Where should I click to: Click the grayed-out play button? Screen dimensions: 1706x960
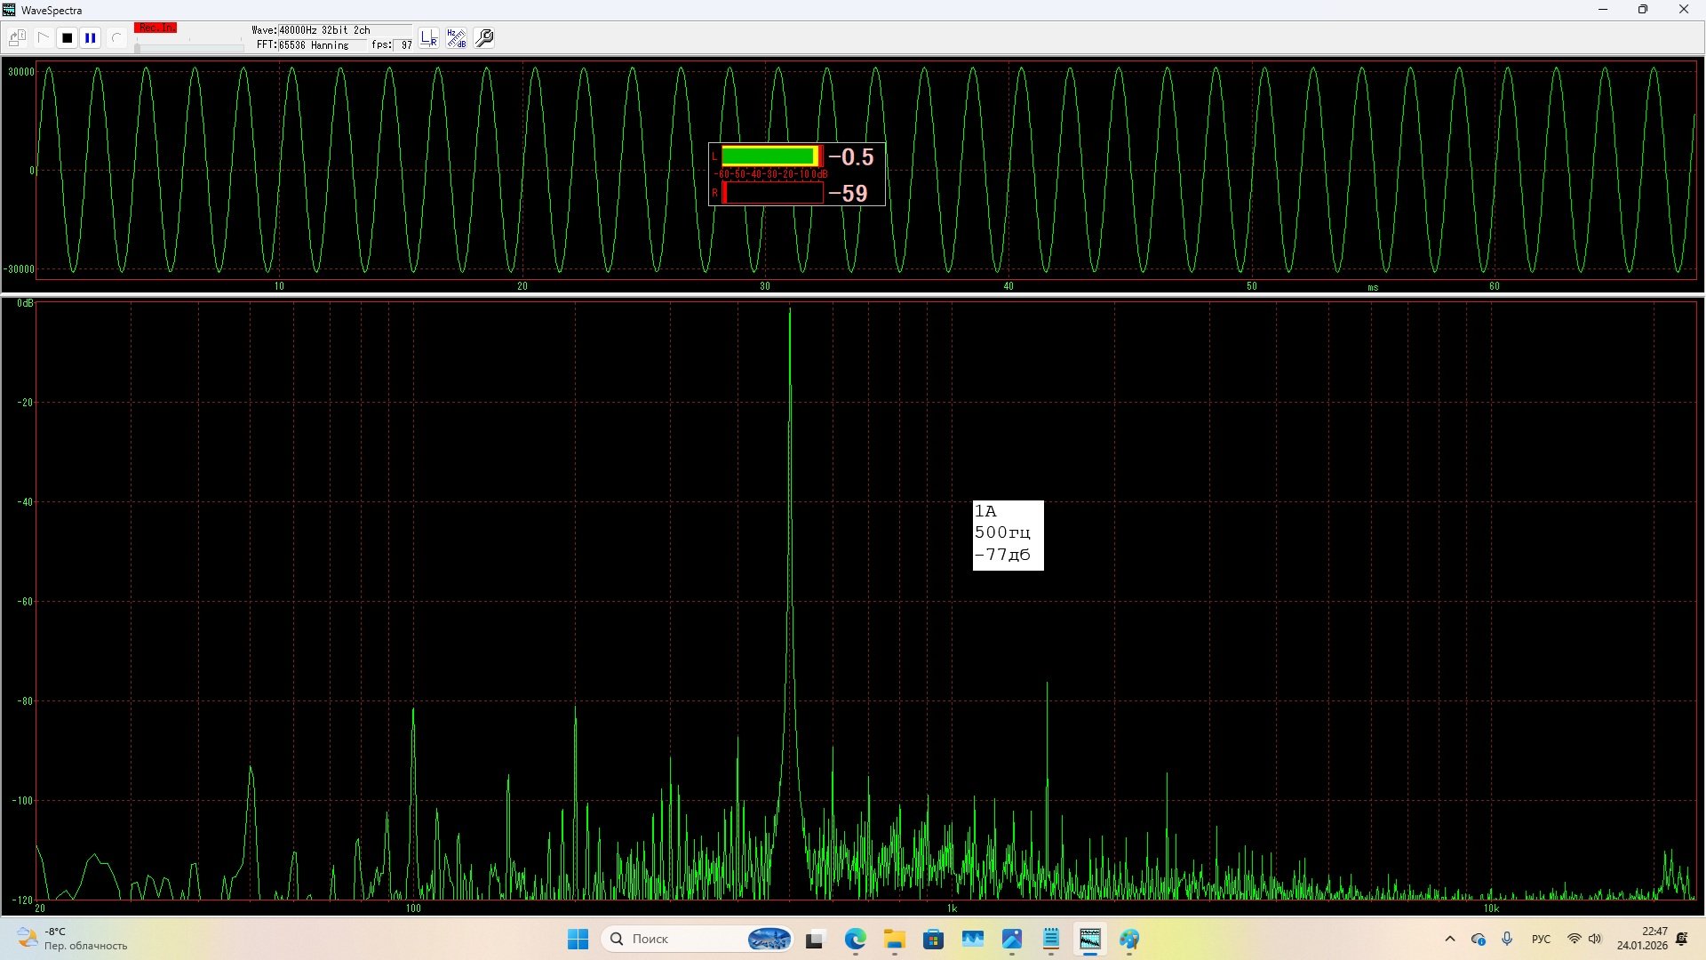pos(43,38)
